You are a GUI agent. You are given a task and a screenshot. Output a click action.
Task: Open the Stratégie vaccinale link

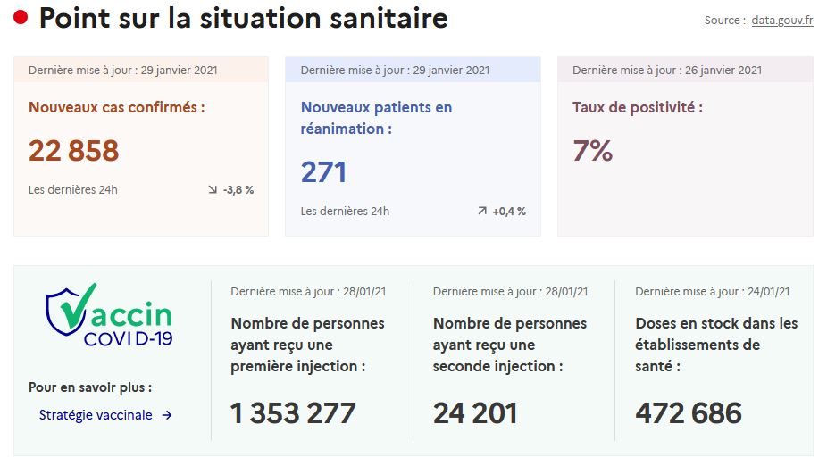point(96,415)
